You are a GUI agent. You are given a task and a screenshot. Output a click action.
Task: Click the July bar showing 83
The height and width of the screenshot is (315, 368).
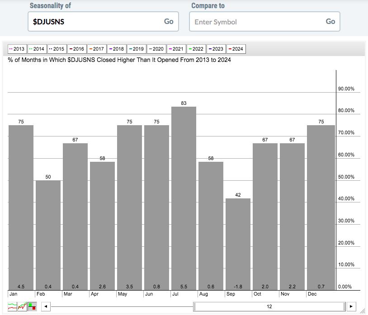point(184,198)
